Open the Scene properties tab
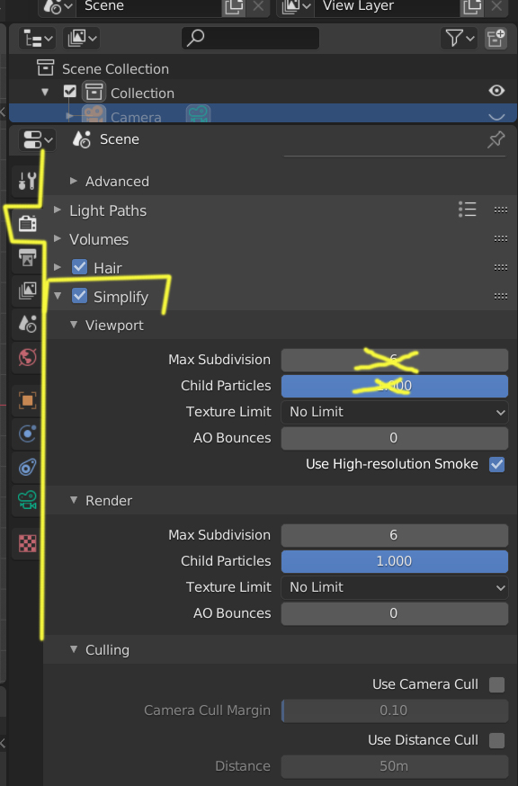The width and height of the screenshot is (518, 786). (27, 324)
